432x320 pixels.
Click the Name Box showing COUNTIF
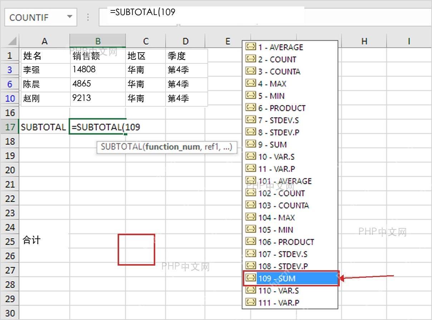pos(41,17)
